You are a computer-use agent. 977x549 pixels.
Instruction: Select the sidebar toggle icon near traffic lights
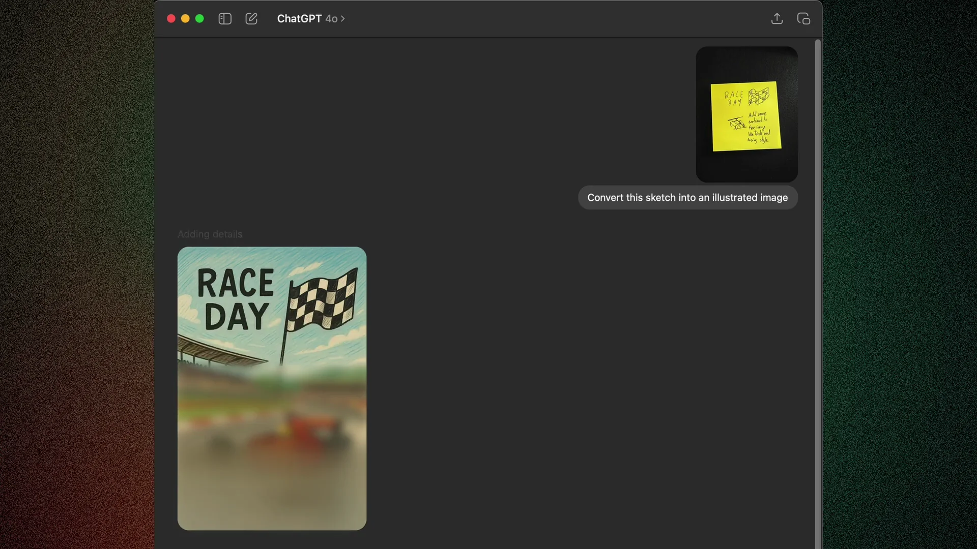224,19
